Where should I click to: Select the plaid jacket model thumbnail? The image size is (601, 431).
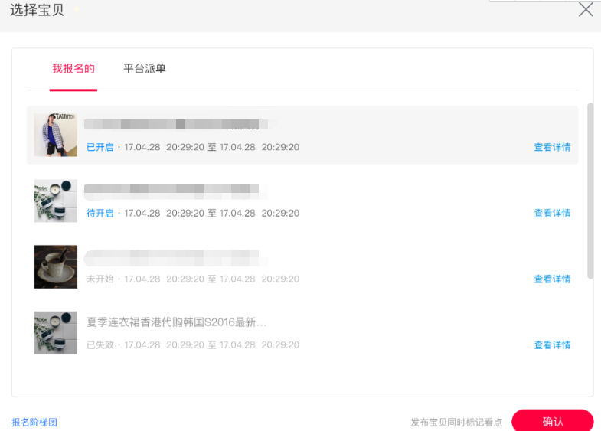(56, 135)
